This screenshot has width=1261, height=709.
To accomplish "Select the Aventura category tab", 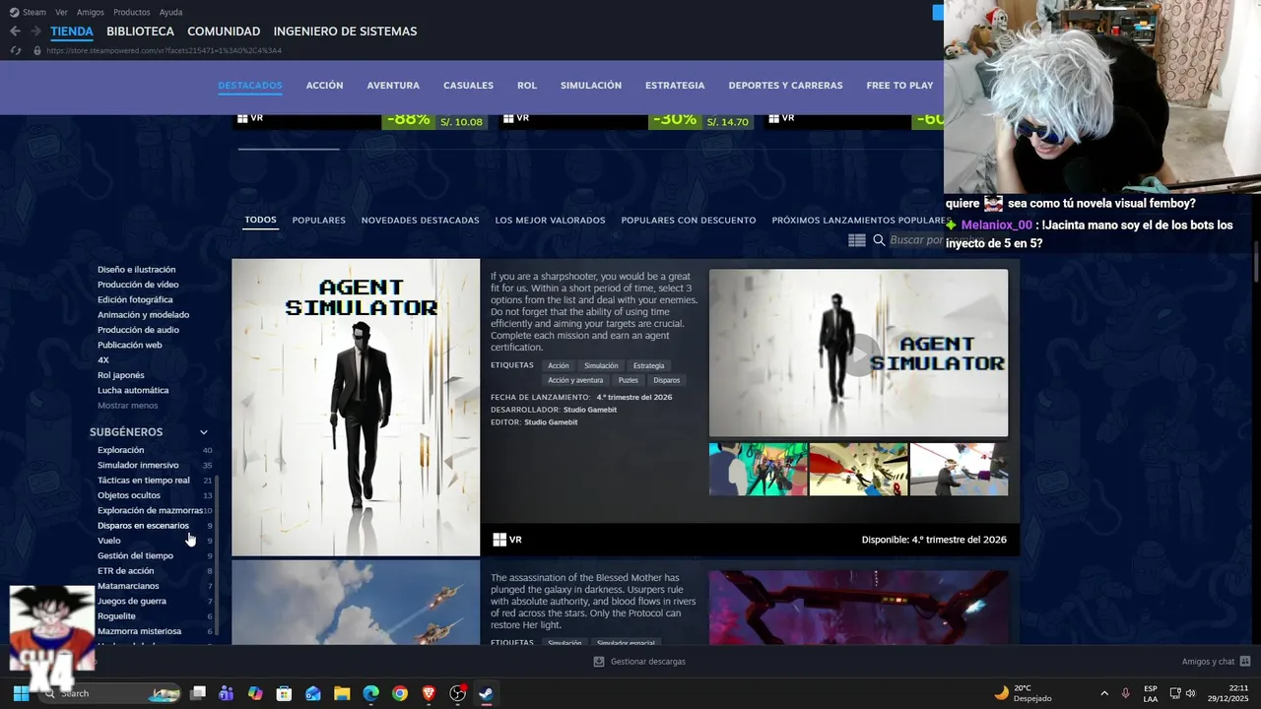I will (393, 86).
